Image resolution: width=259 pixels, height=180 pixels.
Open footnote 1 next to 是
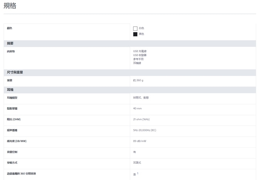[138, 173]
